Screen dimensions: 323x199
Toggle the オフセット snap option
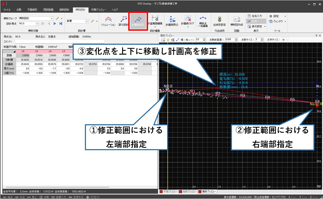coord(93,197)
